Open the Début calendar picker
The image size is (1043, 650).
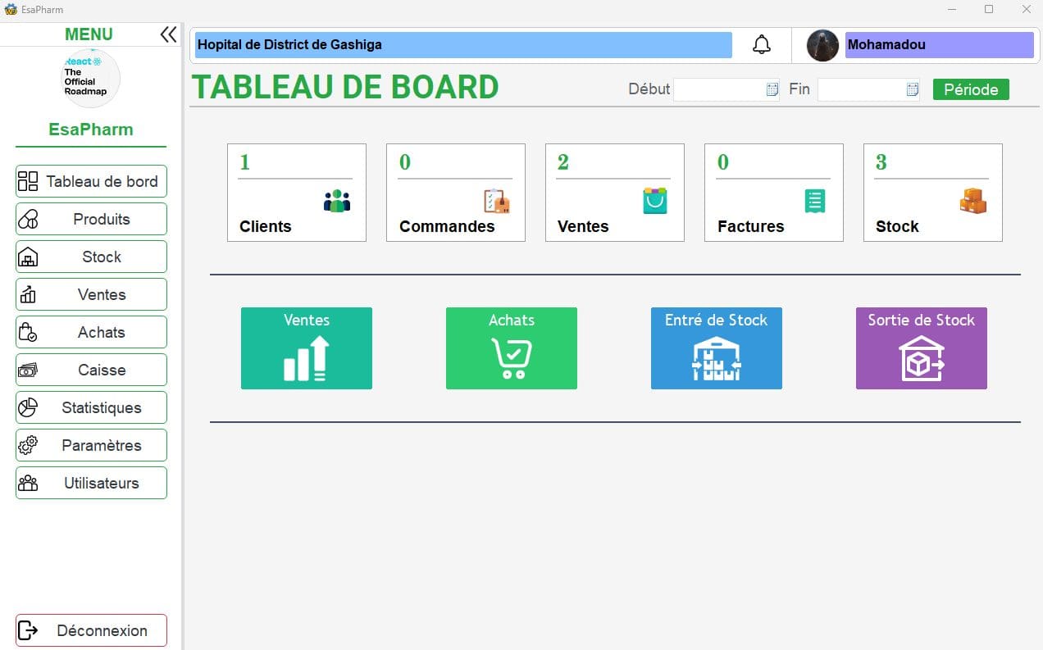coord(772,89)
